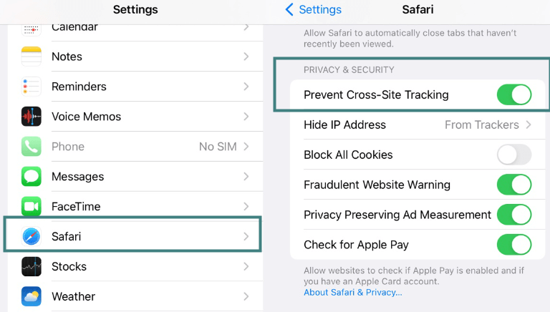
Task: Select Messages in the Settings list
Action: pos(77,177)
